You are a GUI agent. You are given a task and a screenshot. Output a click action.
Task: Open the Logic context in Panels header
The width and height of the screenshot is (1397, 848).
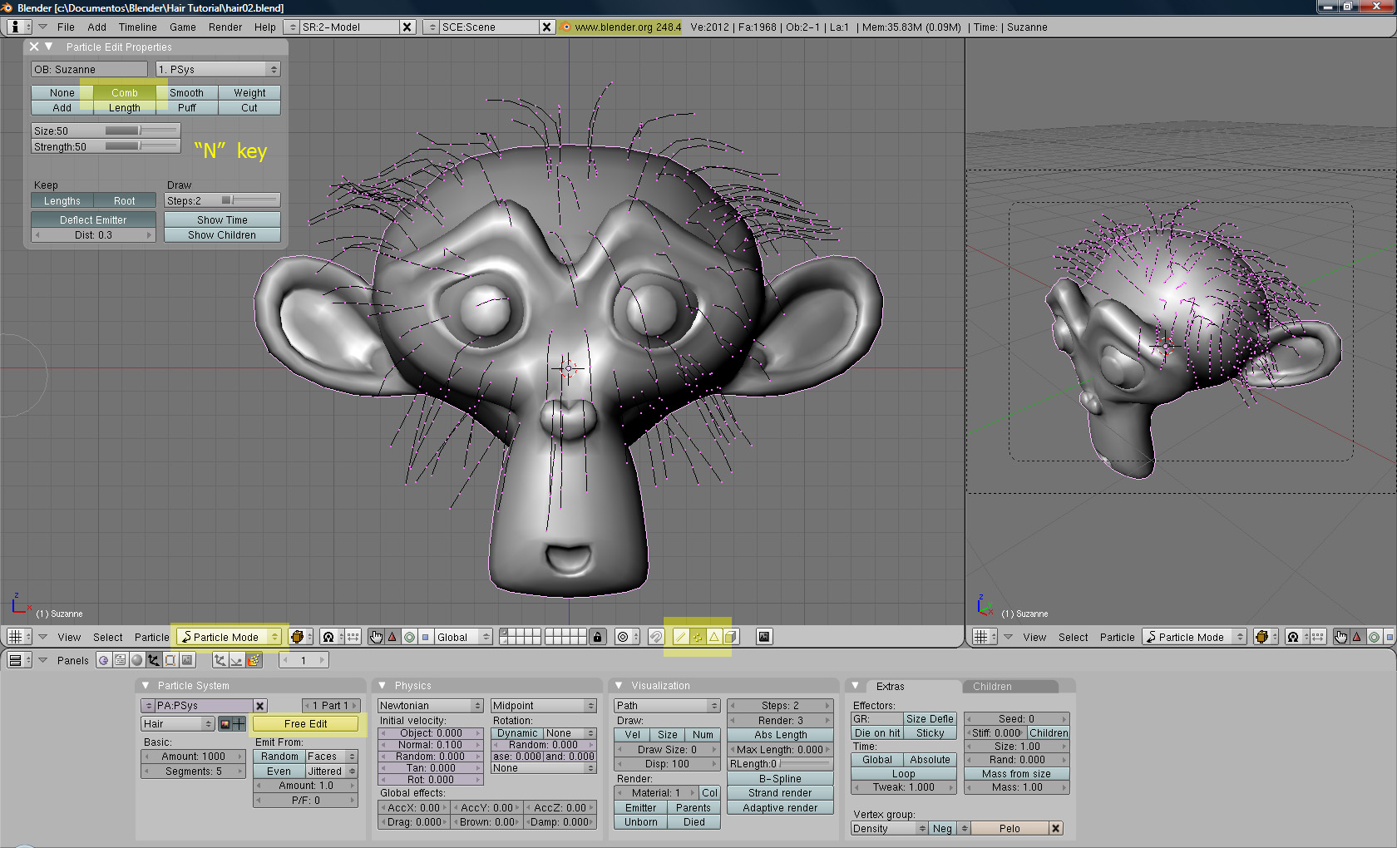coord(103,660)
